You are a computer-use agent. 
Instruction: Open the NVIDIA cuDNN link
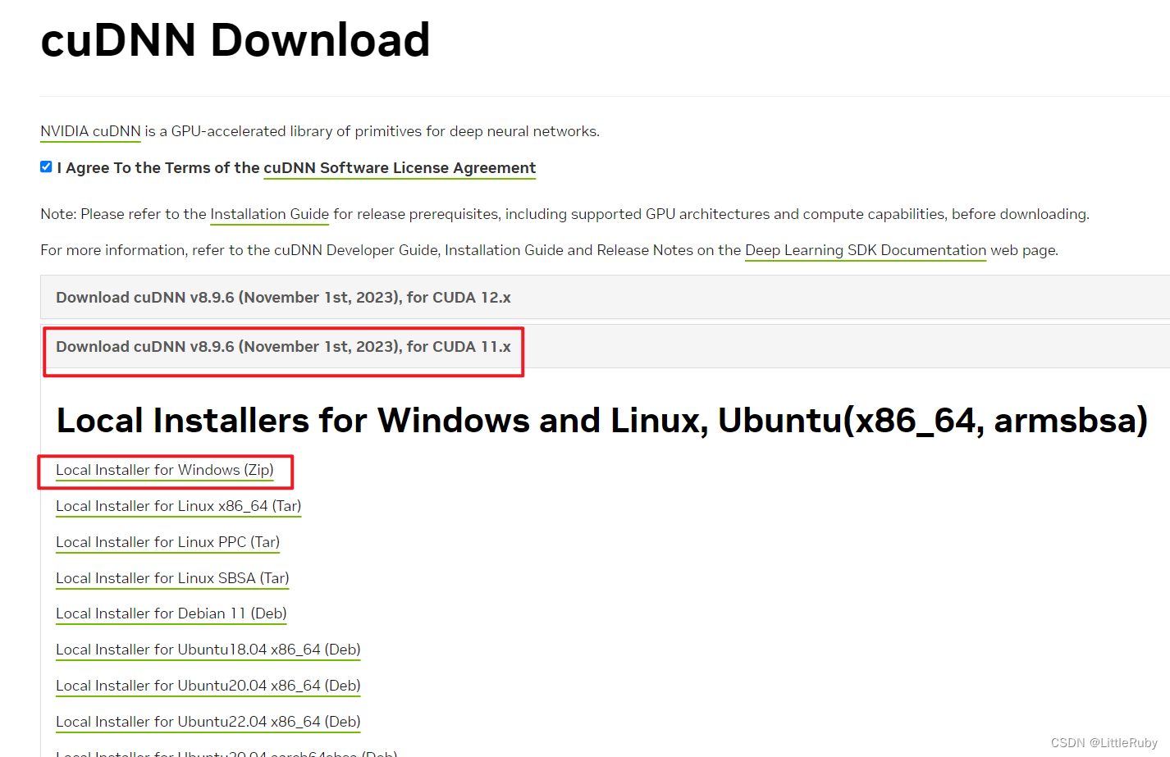point(90,131)
